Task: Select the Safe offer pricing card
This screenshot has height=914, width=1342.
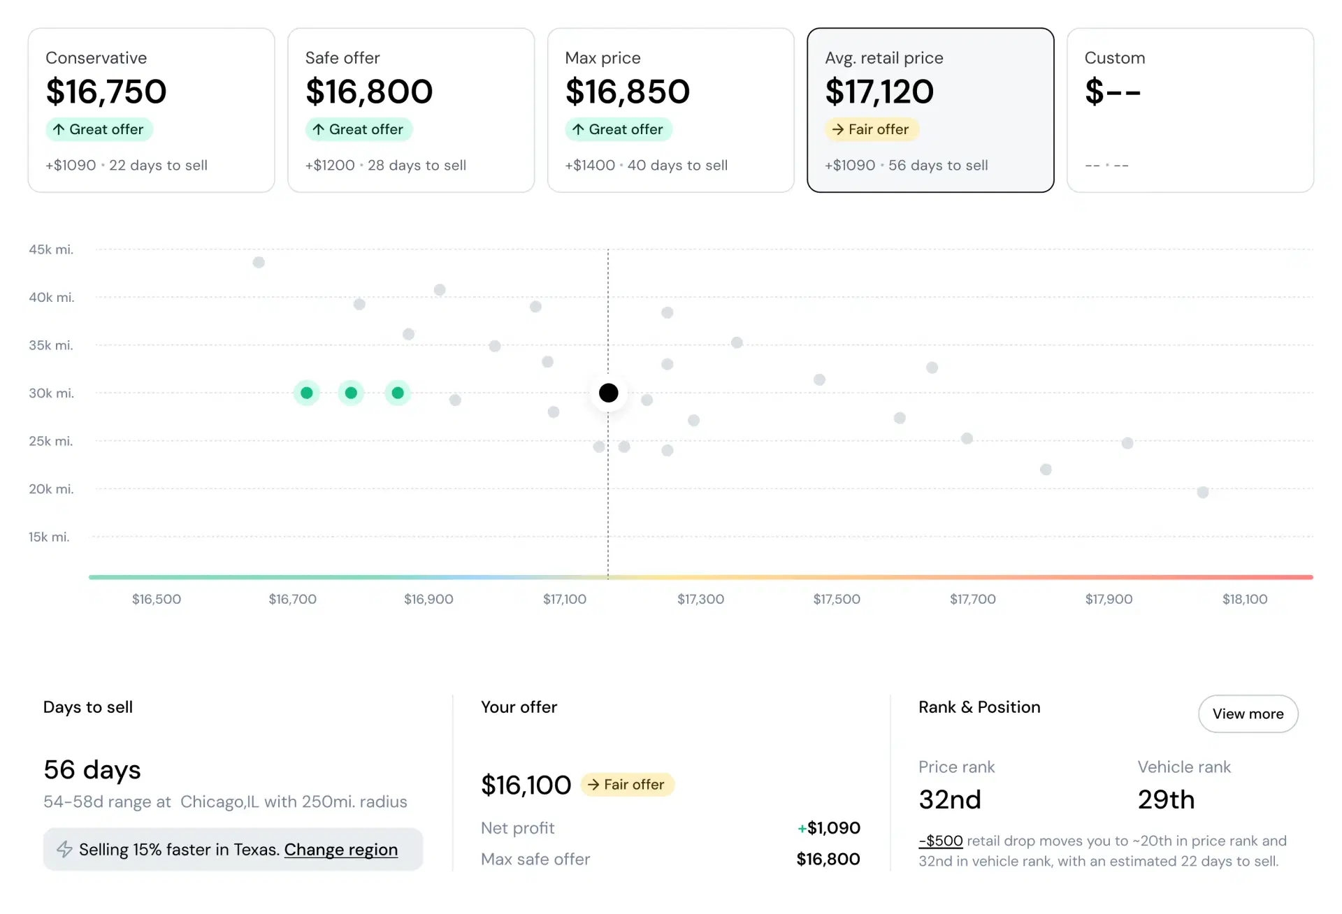Action: 411,110
